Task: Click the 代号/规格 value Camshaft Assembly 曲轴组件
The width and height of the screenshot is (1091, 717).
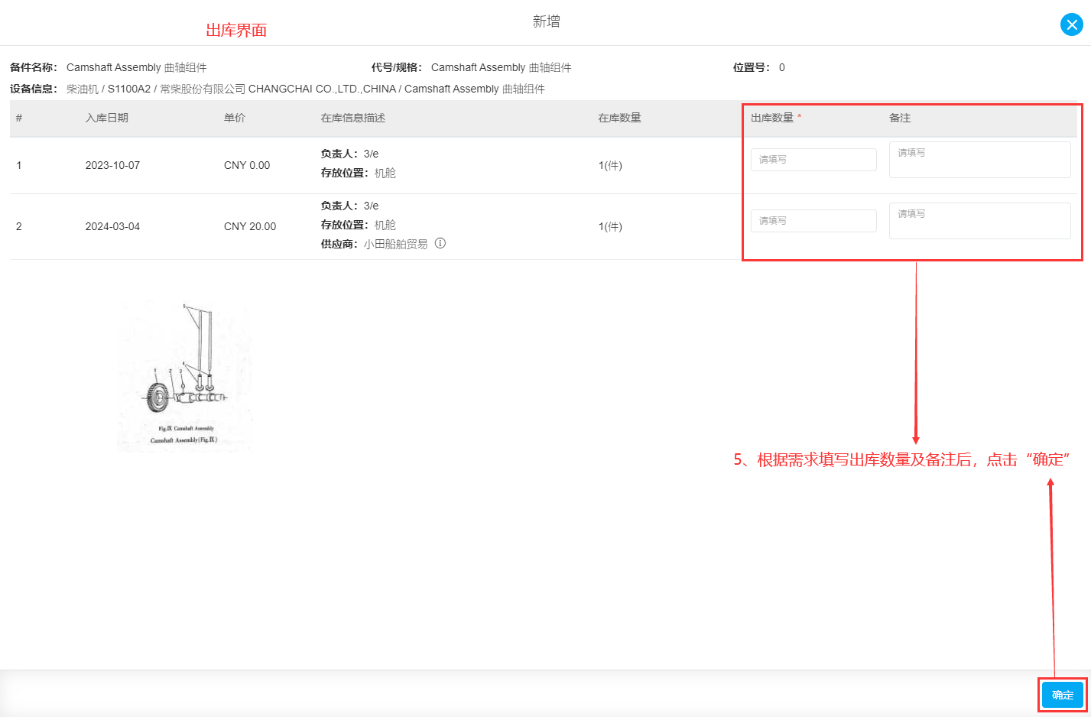Action: pos(502,67)
